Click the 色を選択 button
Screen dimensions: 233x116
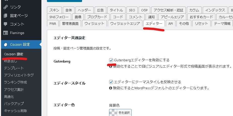124,113
